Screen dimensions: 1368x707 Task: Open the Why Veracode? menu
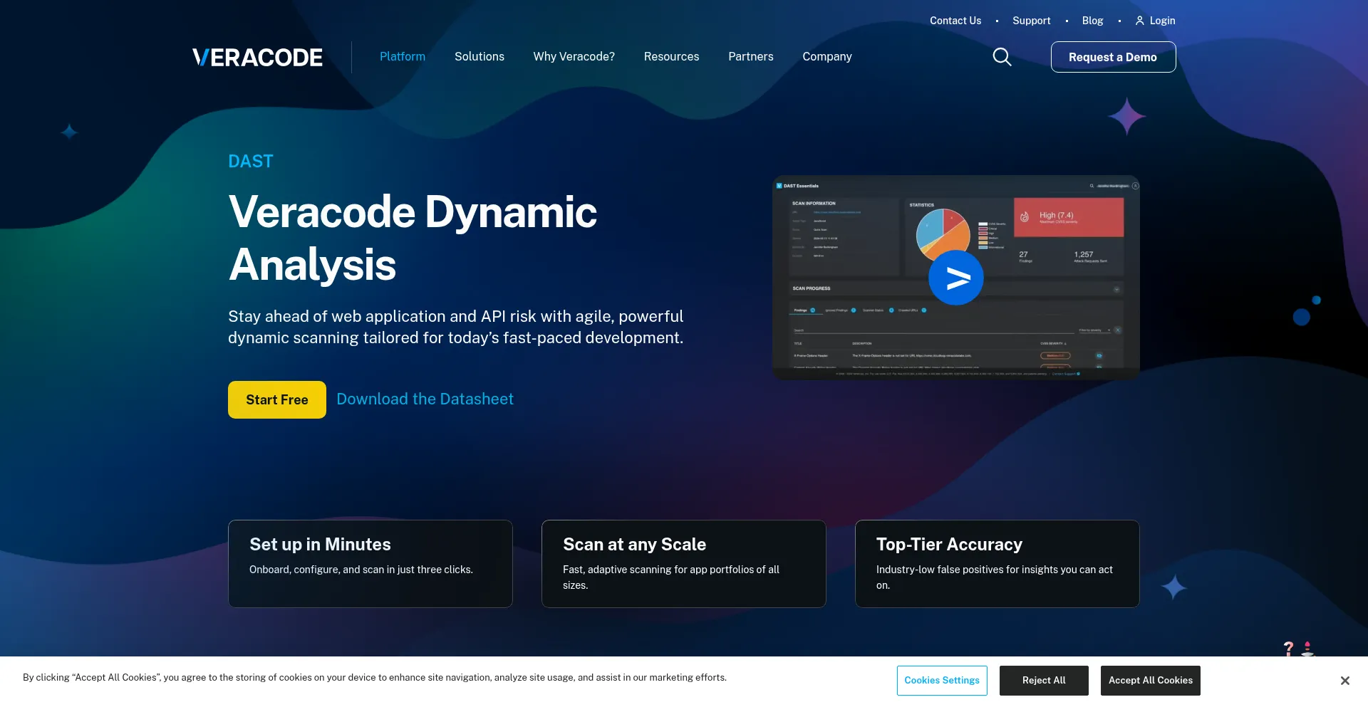[574, 56]
